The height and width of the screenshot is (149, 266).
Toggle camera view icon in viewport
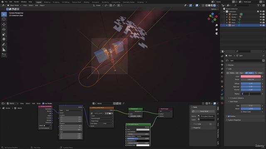(x=217, y=34)
